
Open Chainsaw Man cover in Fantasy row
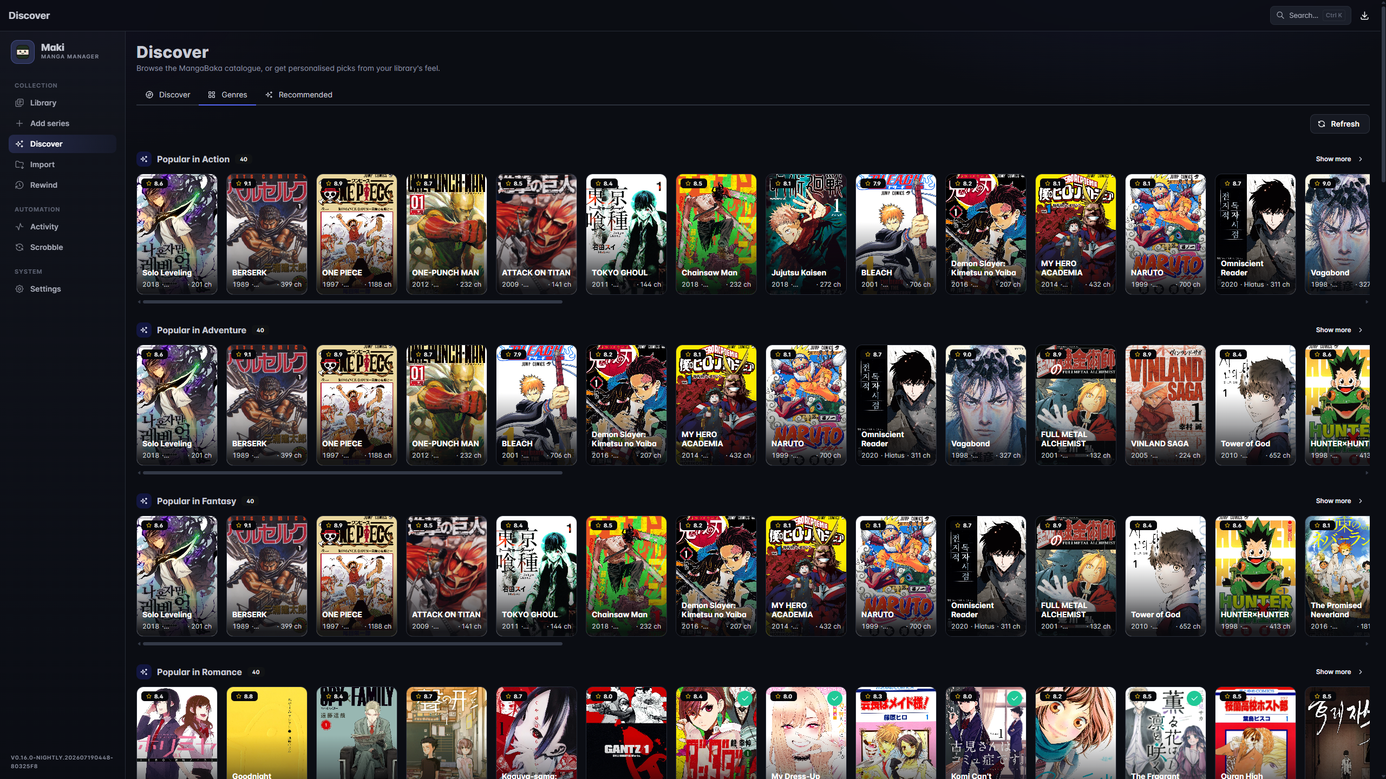coord(626,576)
